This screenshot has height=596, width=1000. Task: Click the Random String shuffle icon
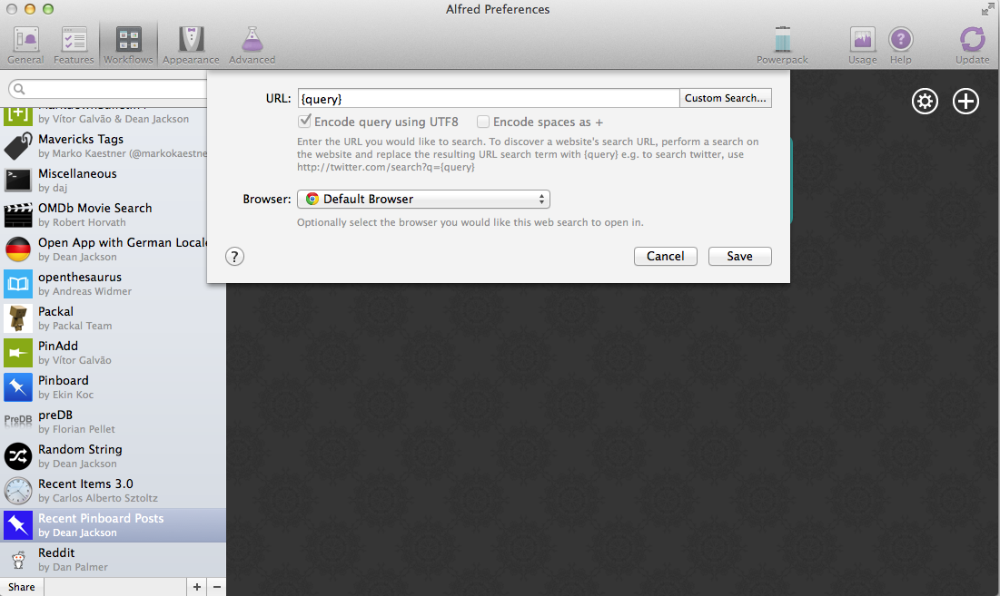coord(18,456)
